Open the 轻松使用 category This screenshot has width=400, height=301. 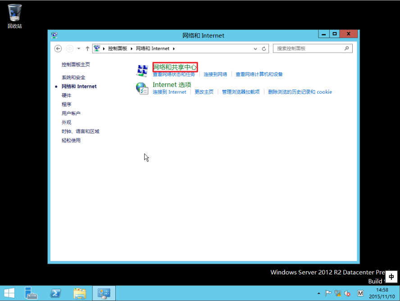(71, 140)
